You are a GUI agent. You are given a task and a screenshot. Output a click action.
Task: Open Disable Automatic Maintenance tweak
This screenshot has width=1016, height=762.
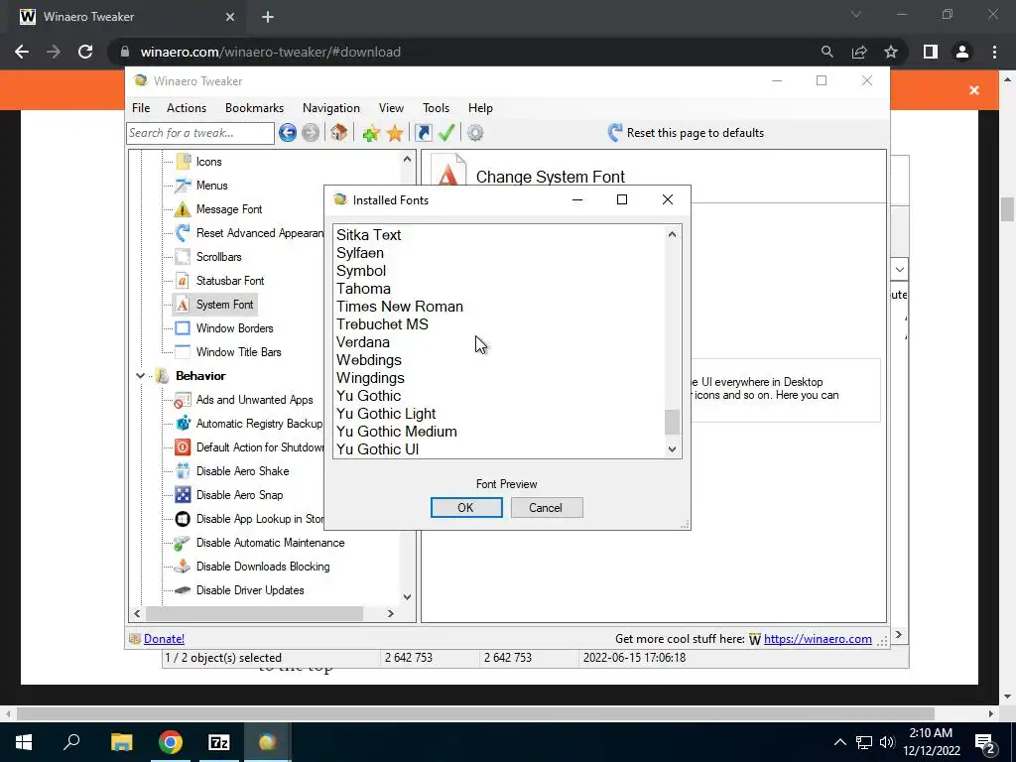point(270,543)
